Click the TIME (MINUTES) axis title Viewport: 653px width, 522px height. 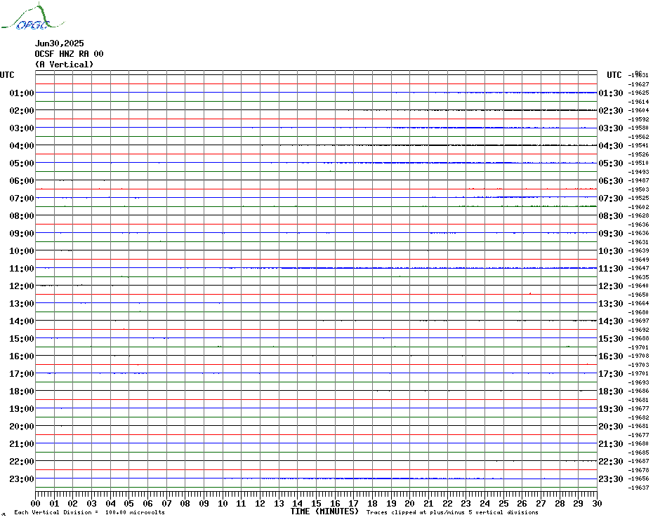[x=324, y=511]
